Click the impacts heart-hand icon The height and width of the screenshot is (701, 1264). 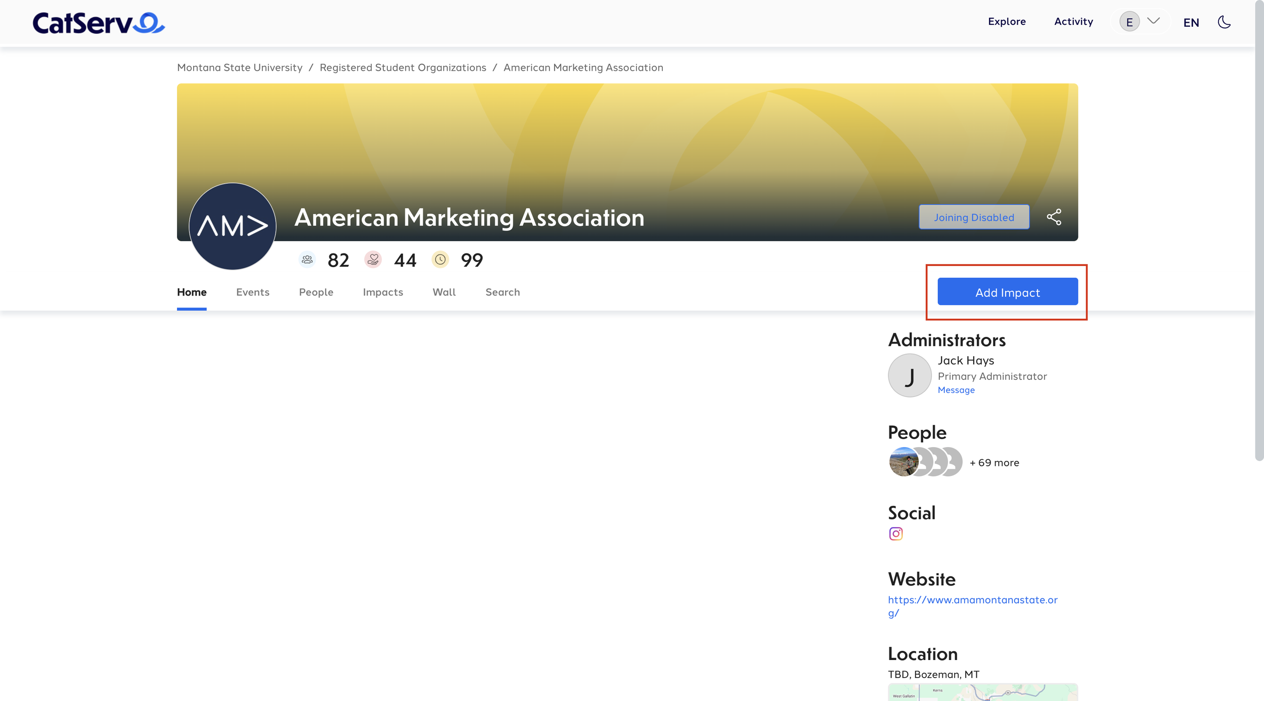tap(373, 260)
